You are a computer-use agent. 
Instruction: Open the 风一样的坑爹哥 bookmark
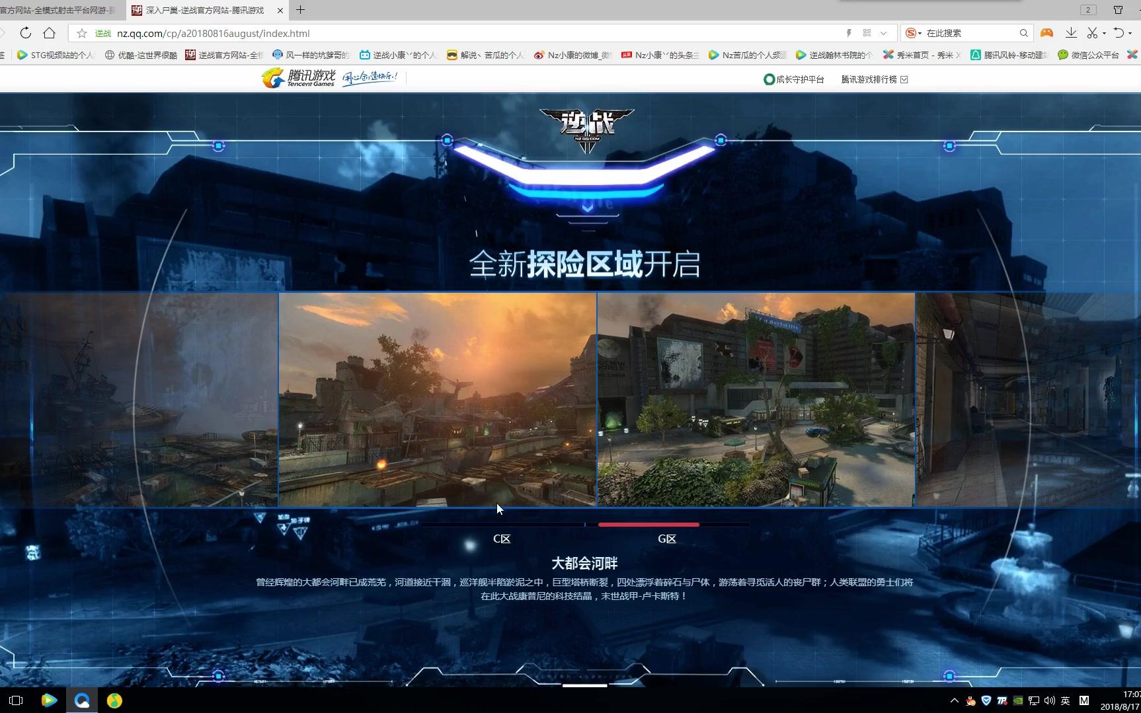pos(311,55)
